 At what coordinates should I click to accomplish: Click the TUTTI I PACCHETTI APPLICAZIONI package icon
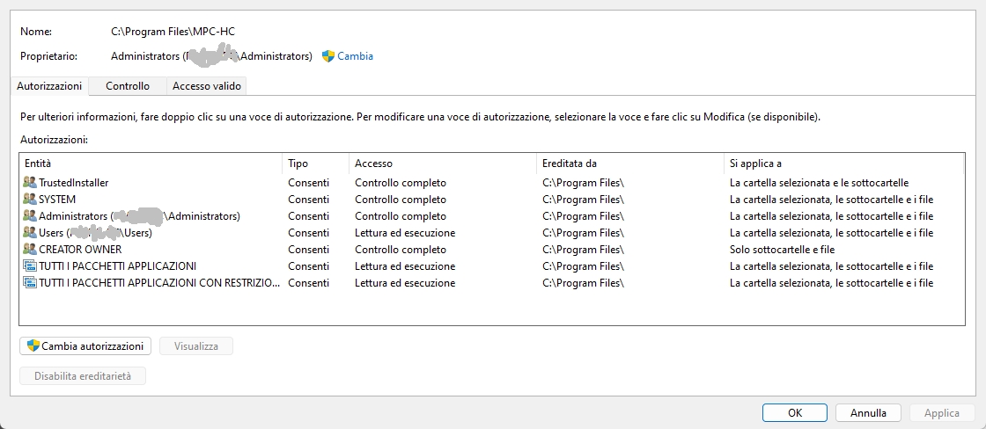[x=30, y=266]
